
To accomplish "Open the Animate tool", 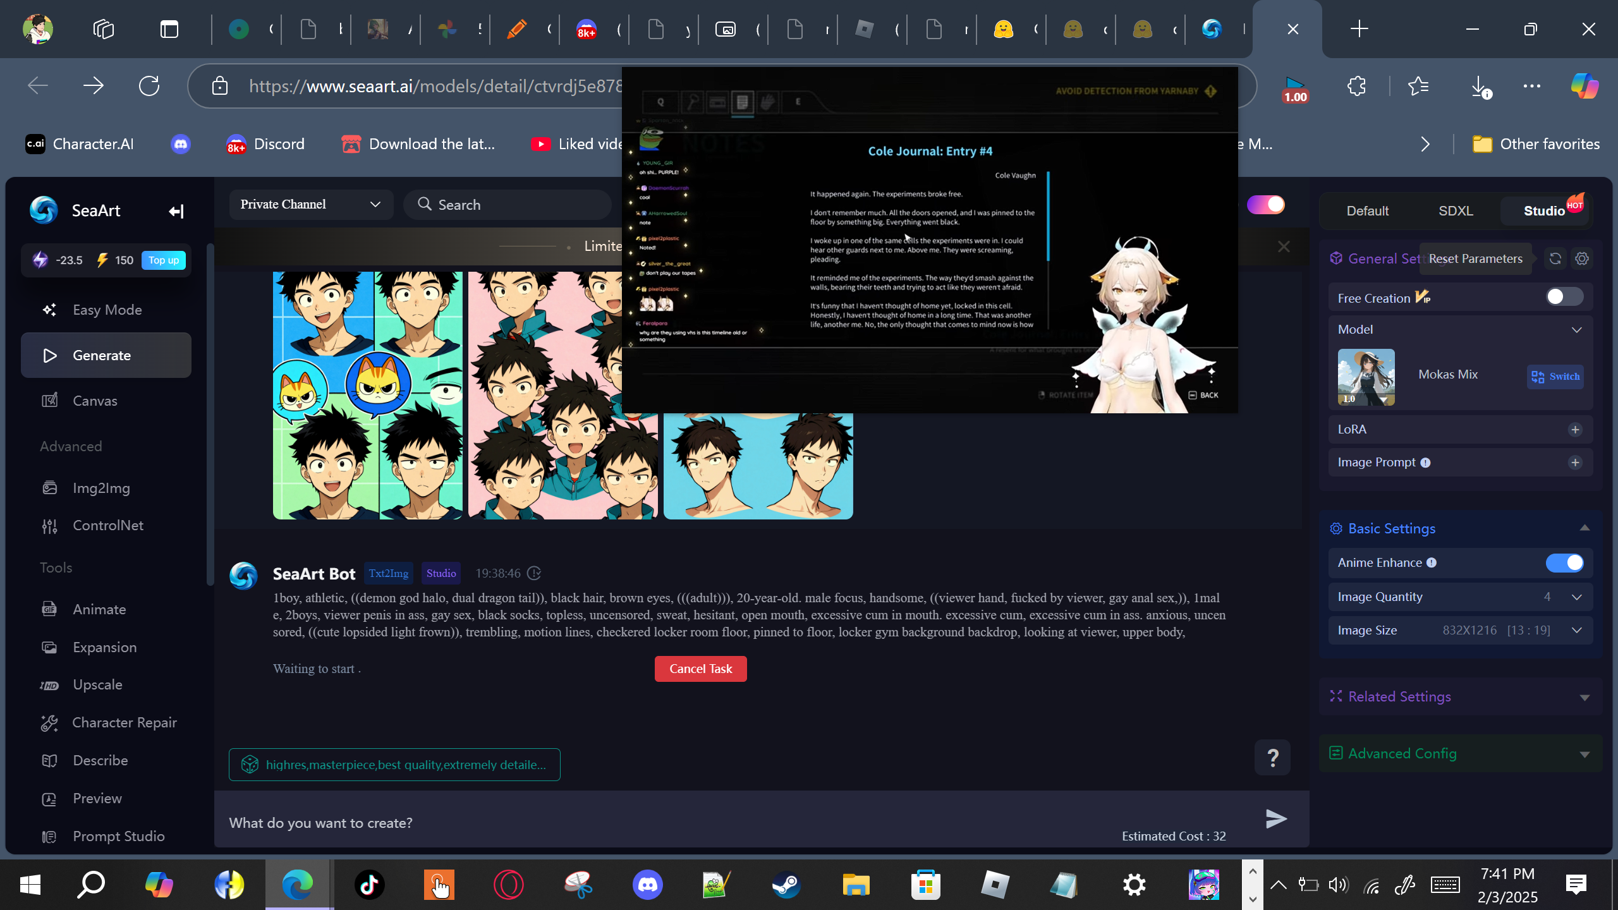I will click(x=106, y=609).
